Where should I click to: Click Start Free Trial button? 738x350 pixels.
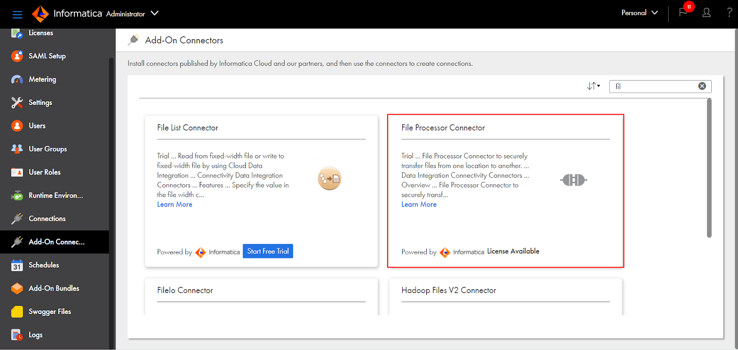point(268,251)
